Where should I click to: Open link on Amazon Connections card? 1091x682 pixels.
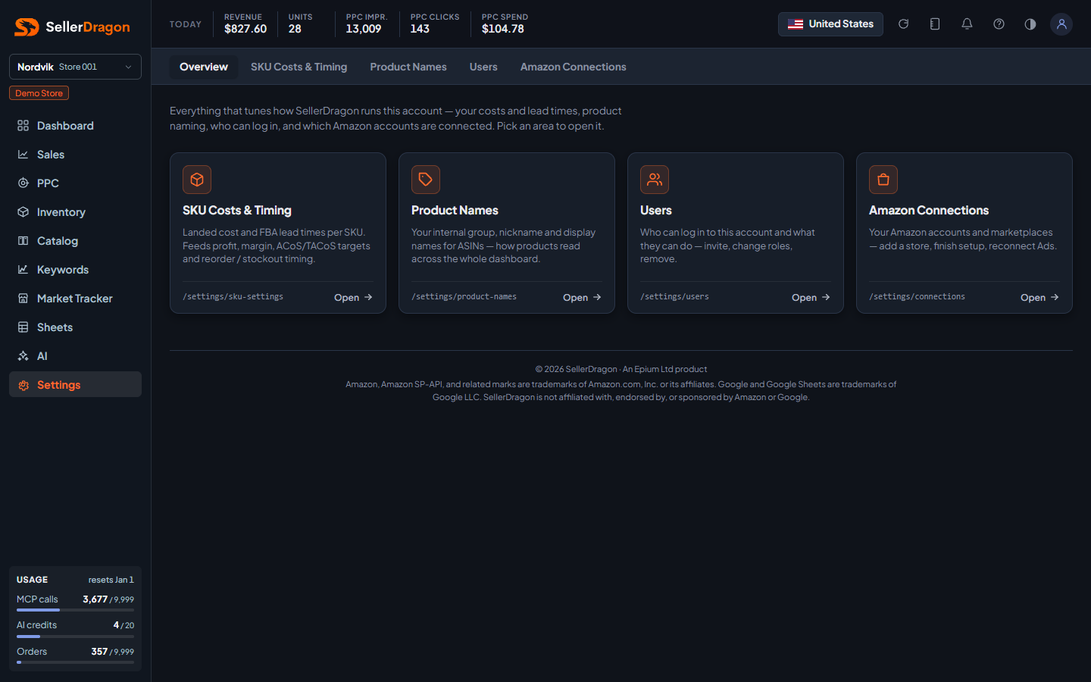point(1039,297)
